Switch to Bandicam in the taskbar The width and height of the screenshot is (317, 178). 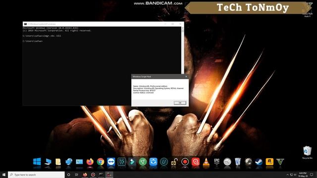93,175
